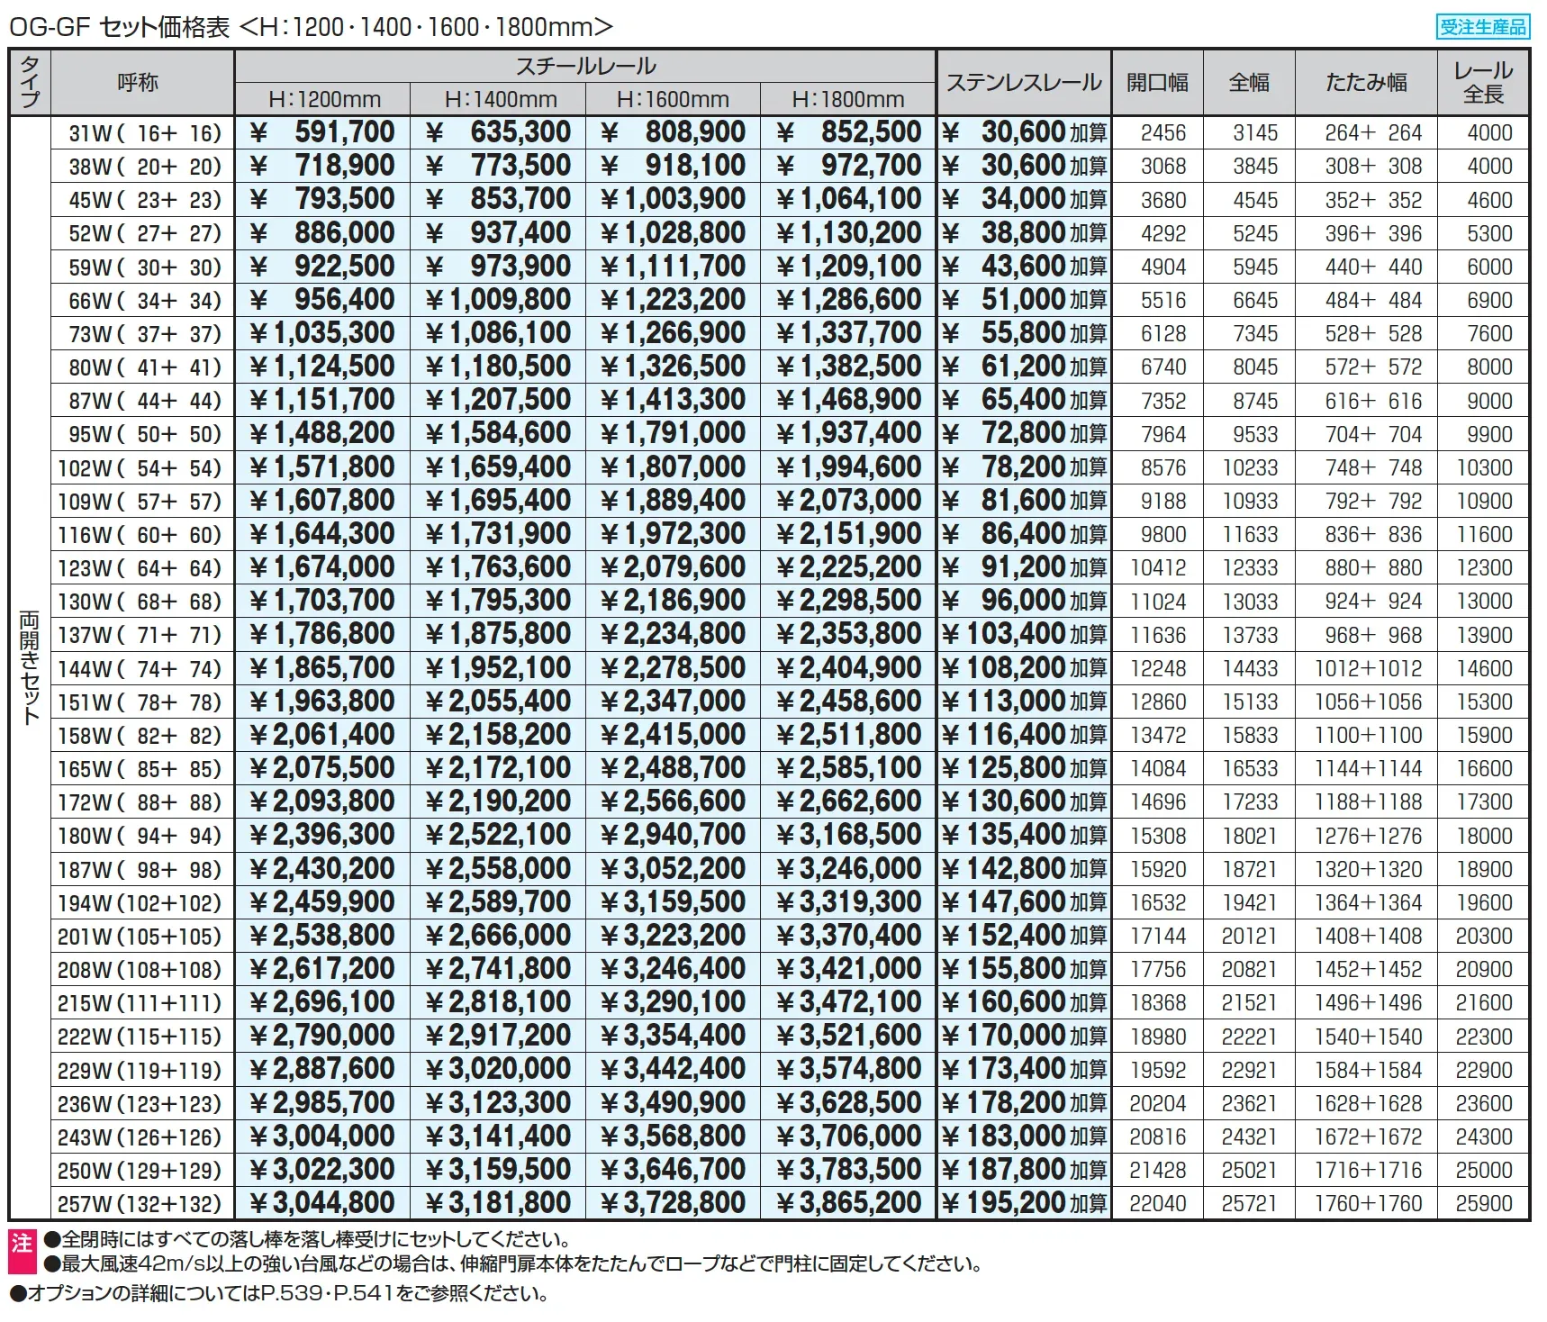The width and height of the screenshot is (1547, 1322).
Task: Click the OG-GF セット価格表 title
Action: [312, 27]
